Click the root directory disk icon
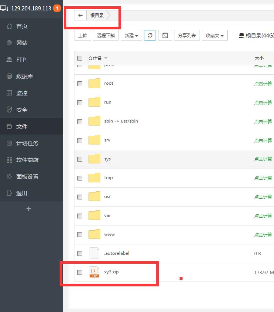The height and width of the screenshot is (312, 274). coord(241,36)
